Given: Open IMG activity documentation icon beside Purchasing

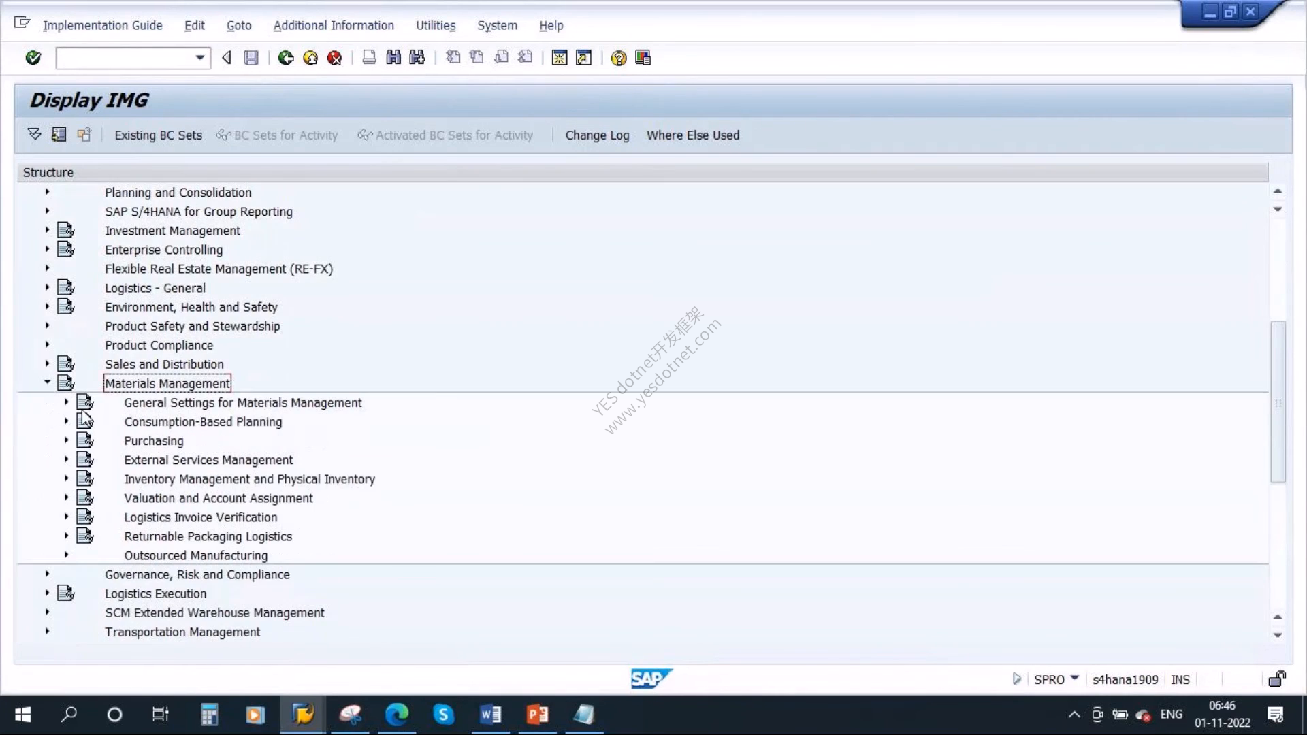Looking at the screenshot, I should point(84,440).
